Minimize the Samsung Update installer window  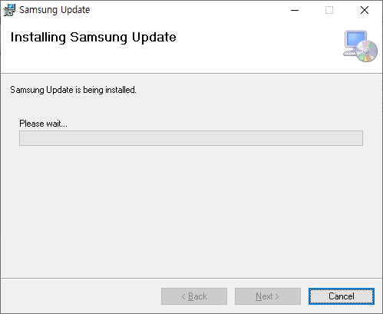[295, 10]
